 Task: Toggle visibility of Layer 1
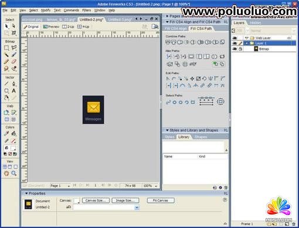coord(235,43)
